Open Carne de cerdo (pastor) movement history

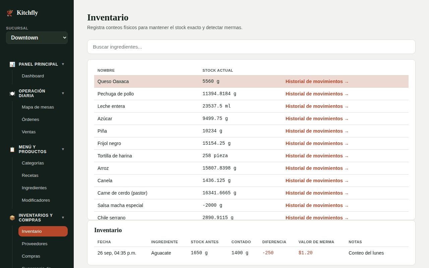(317, 193)
